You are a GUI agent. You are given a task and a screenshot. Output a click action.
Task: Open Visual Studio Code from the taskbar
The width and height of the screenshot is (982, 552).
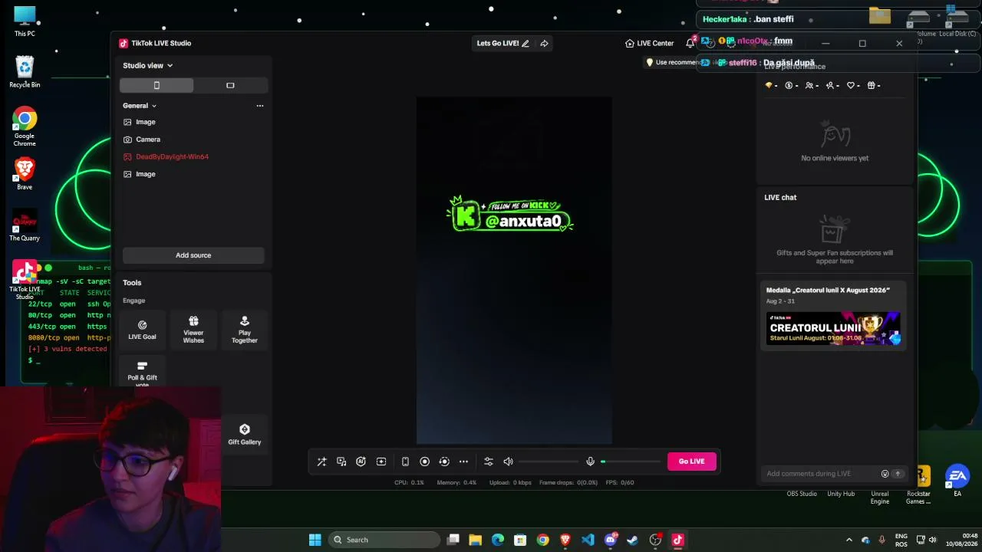(x=588, y=540)
